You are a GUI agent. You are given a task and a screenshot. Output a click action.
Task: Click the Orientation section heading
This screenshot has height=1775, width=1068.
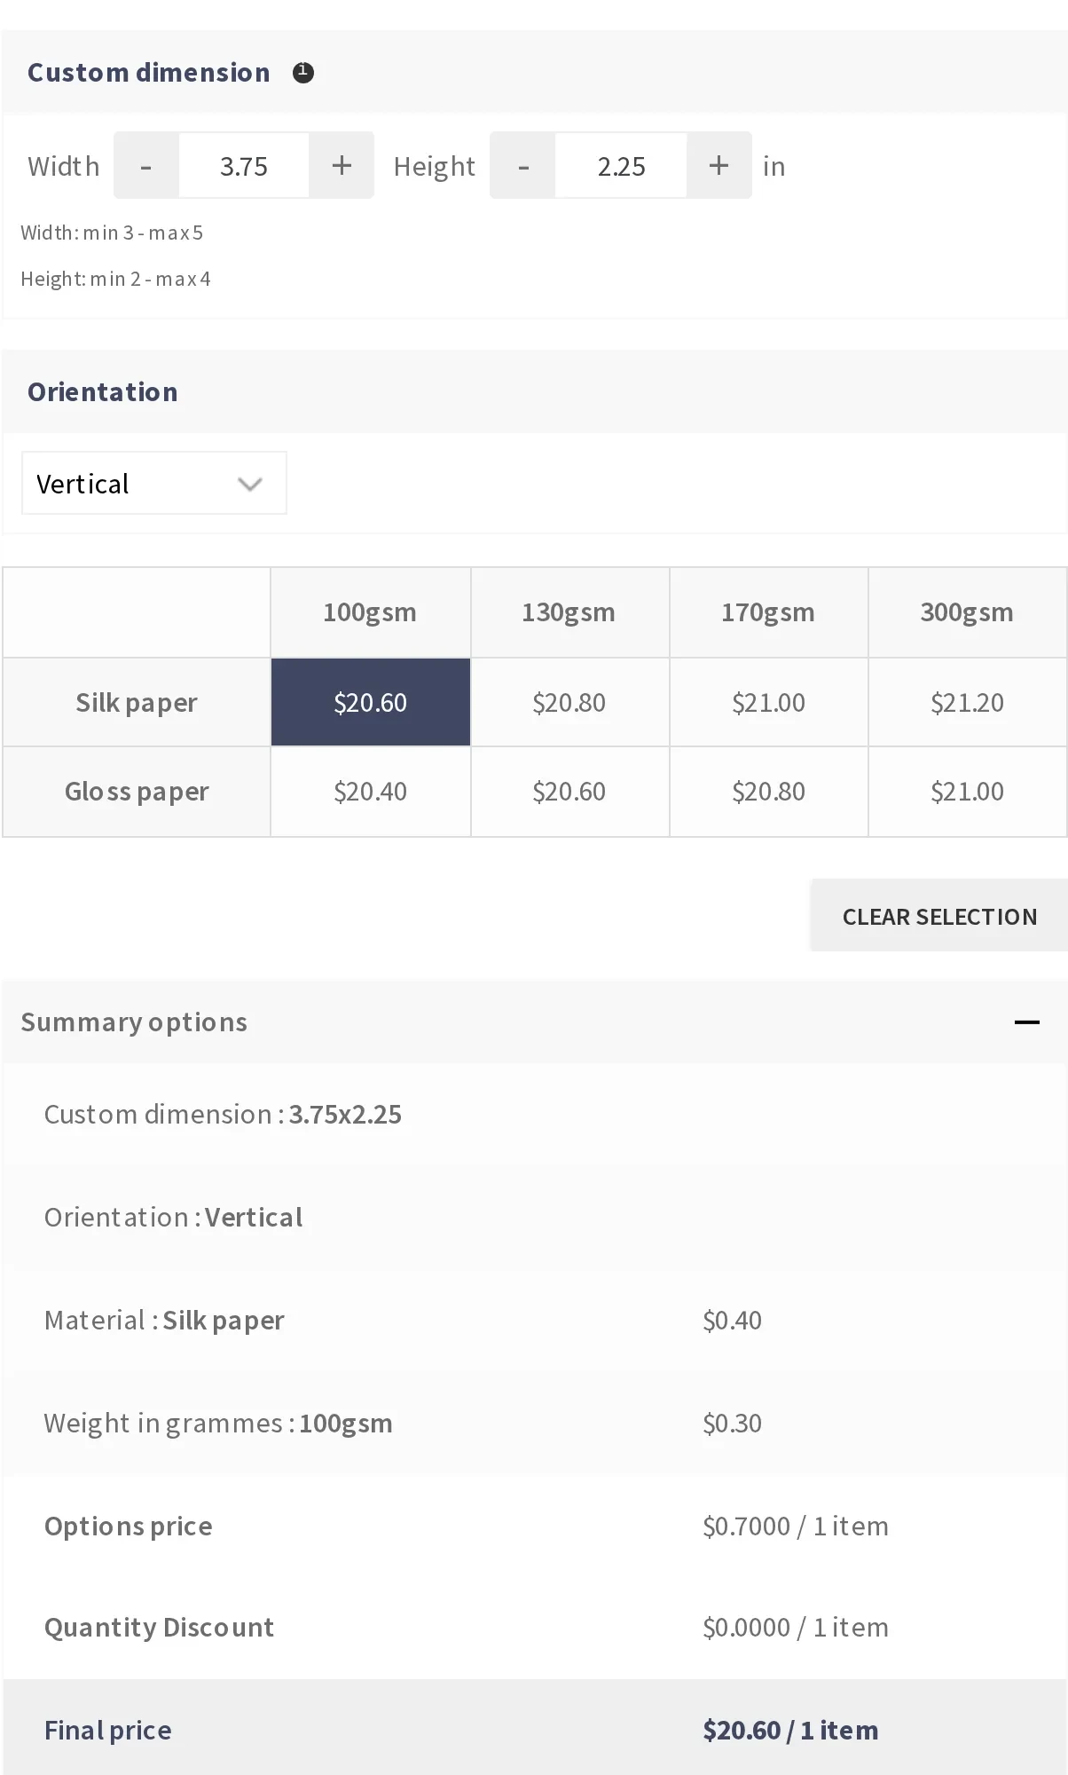(x=103, y=392)
